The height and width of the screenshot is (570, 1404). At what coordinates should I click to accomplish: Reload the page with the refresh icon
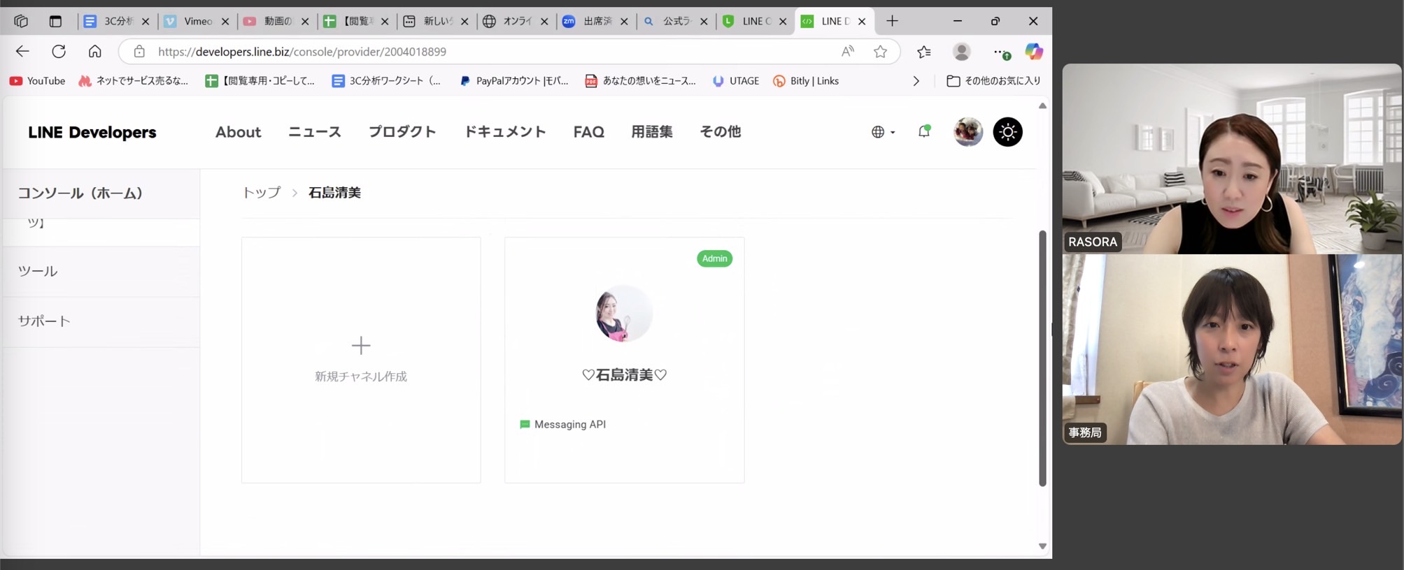coord(59,52)
